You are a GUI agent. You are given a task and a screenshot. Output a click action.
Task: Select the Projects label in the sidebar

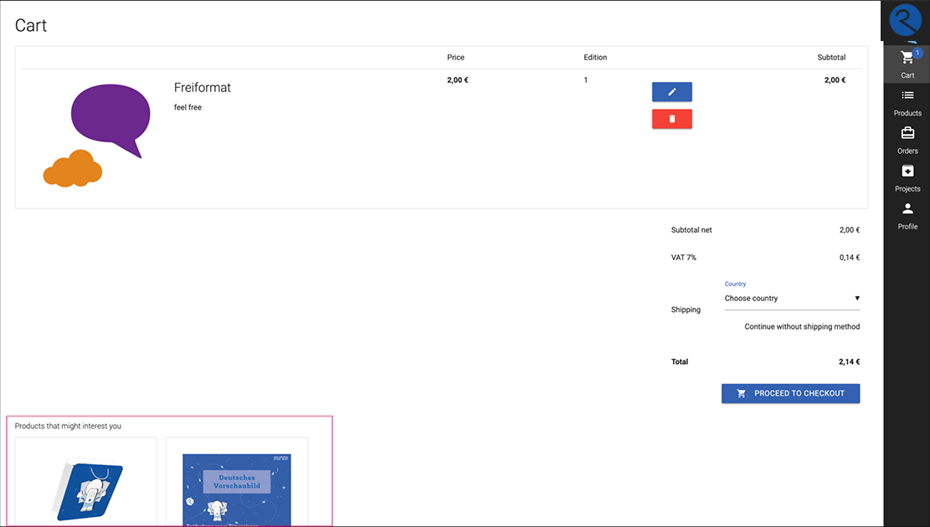[907, 189]
